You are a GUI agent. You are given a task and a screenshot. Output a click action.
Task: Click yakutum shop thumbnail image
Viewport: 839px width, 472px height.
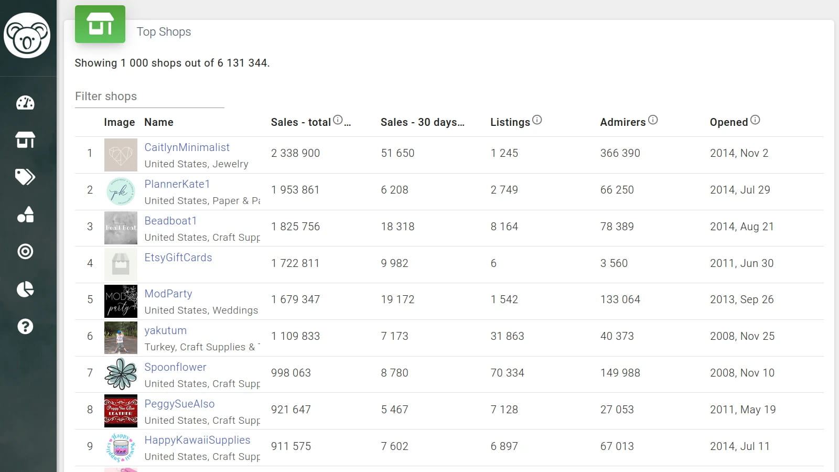(121, 338)
